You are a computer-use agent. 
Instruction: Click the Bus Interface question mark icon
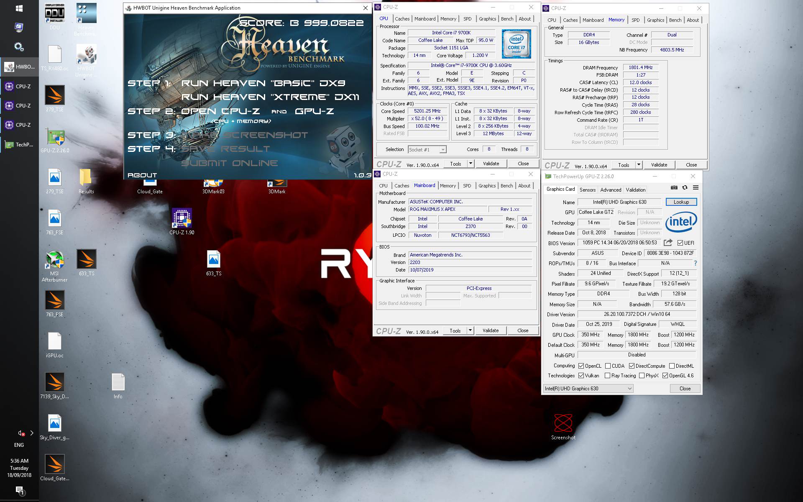click(x=695, y=263)
